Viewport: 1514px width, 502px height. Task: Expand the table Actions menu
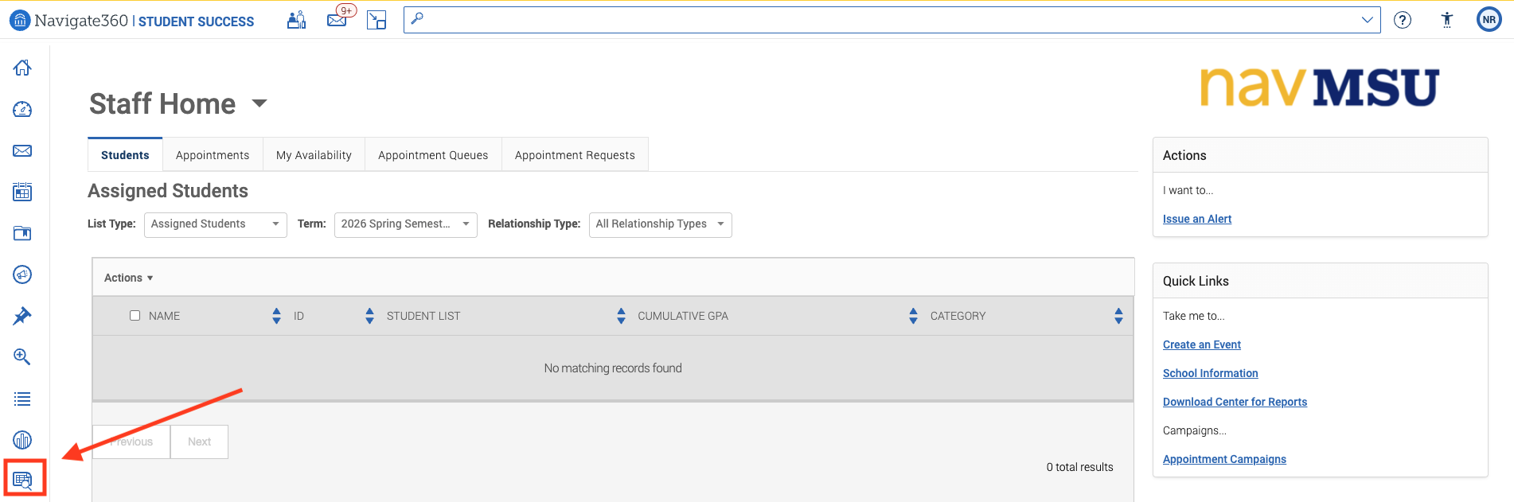[129, 278]
